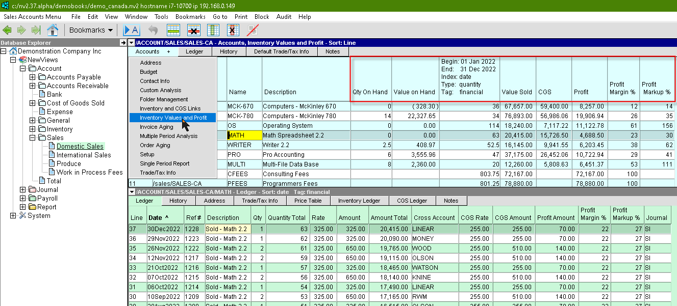
Task: Expand the Accounts Payable folder
Action: 32,77
